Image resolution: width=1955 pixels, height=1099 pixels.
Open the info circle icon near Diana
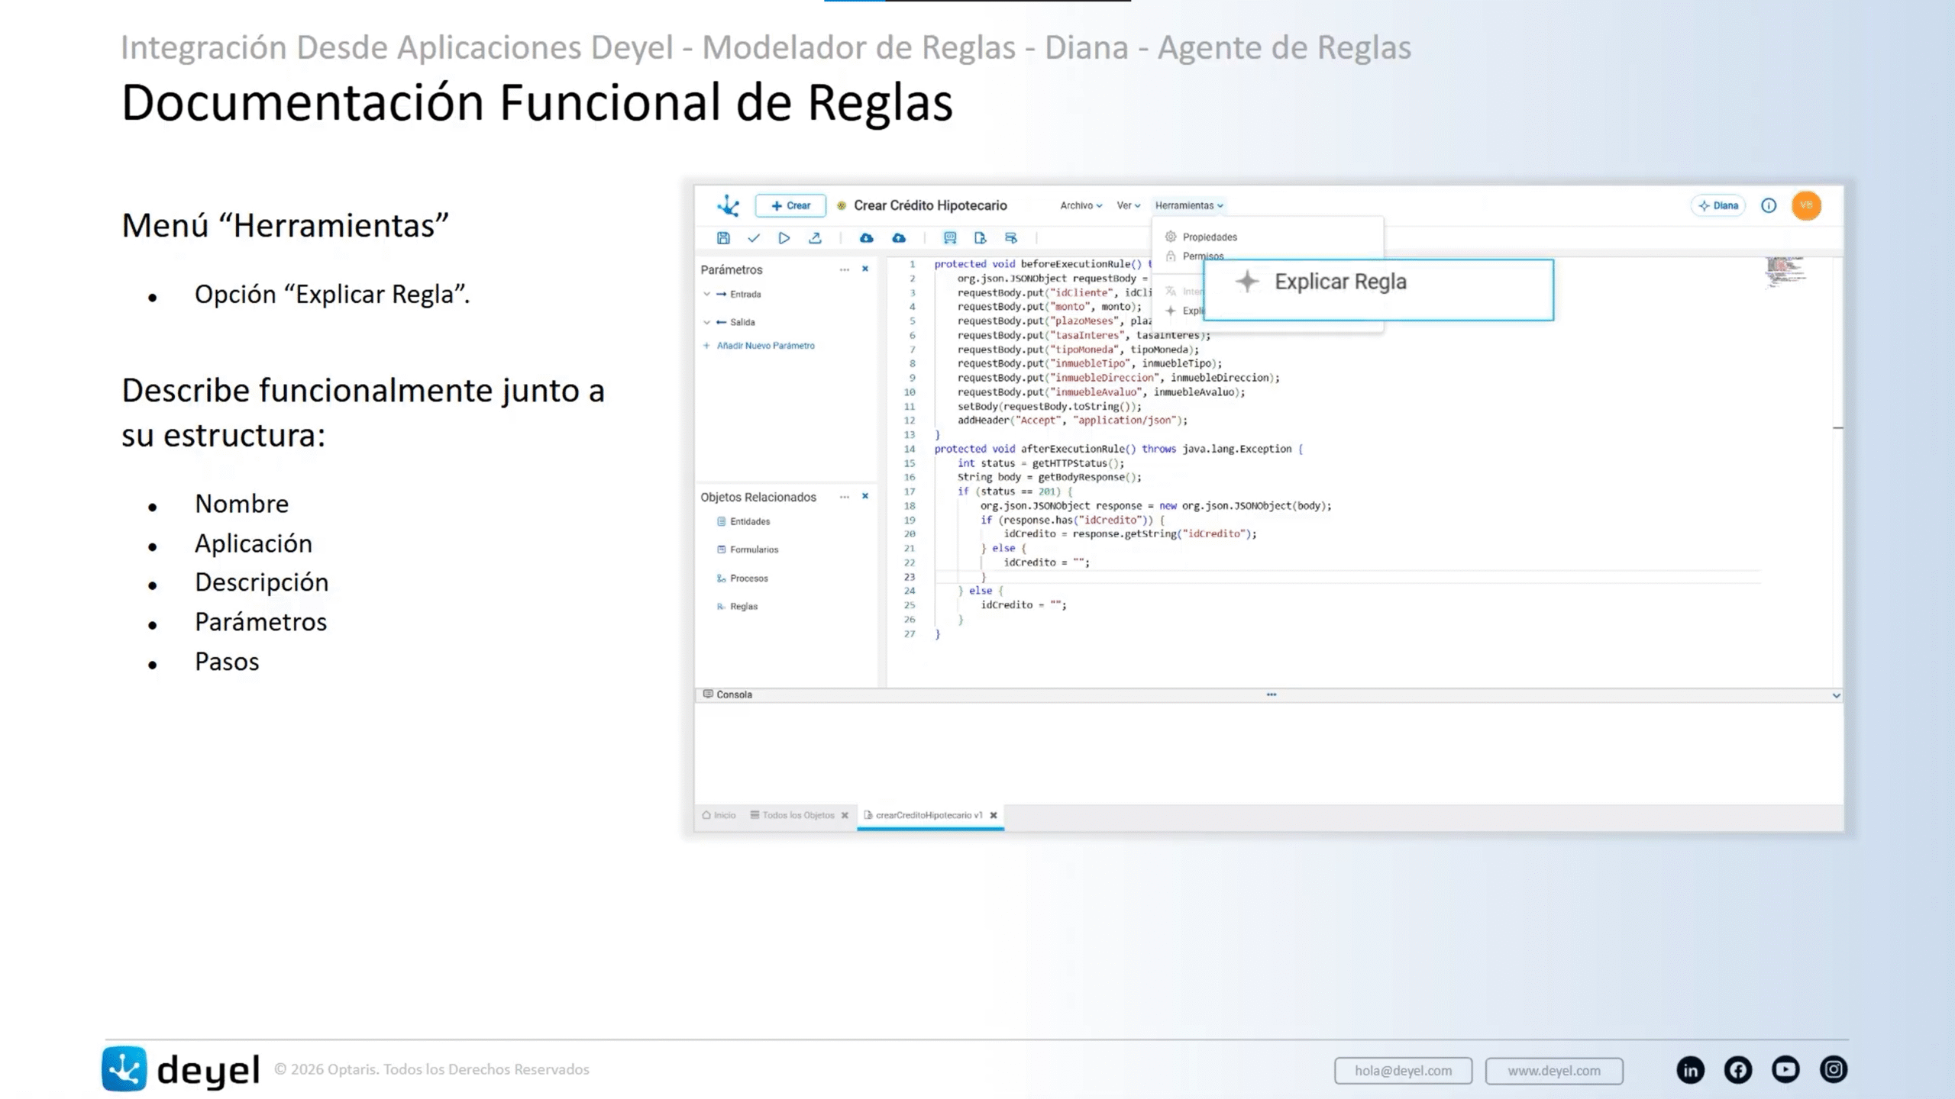(x=1769, y=205)
